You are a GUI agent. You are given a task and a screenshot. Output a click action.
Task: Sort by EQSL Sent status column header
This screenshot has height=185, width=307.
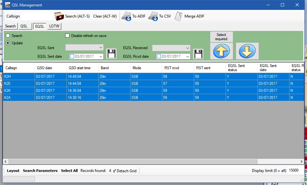(x=241, y=68)
